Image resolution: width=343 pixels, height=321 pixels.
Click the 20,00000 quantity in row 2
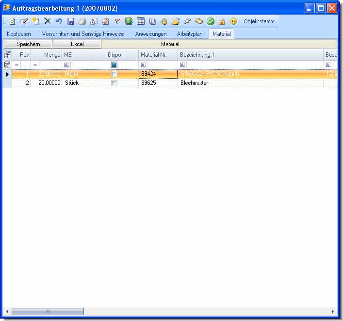(46, 83)
